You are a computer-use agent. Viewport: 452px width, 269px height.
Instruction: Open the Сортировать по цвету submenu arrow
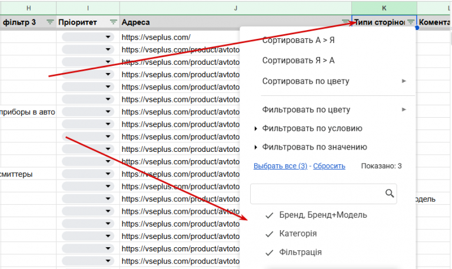pyautogui.click(x=404, y=81)
